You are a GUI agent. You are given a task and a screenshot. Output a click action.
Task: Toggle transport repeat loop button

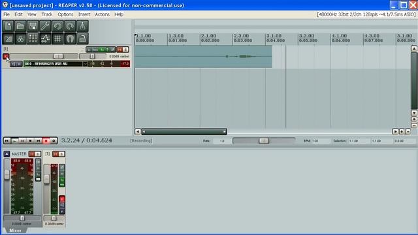54,141
